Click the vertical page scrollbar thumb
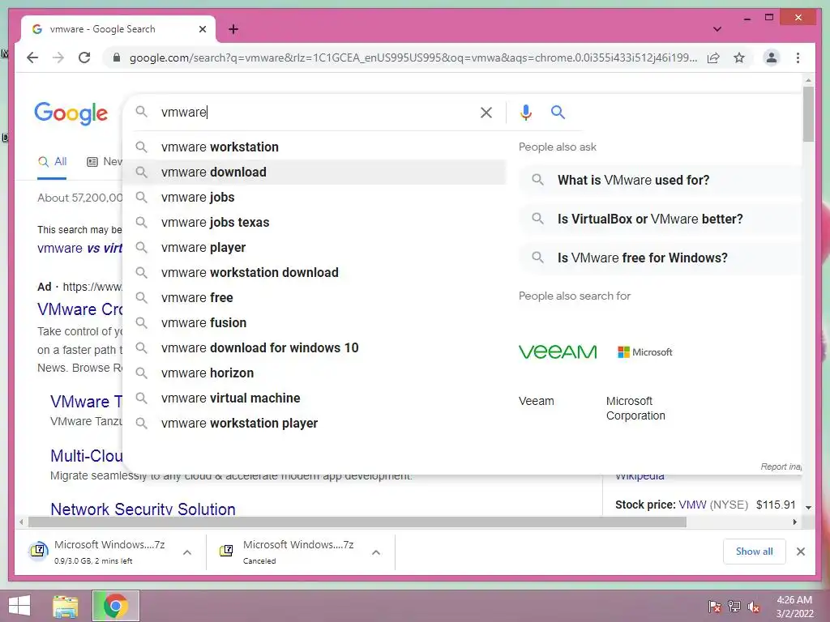This screenshot has width=830, height=622. (808, 113)
